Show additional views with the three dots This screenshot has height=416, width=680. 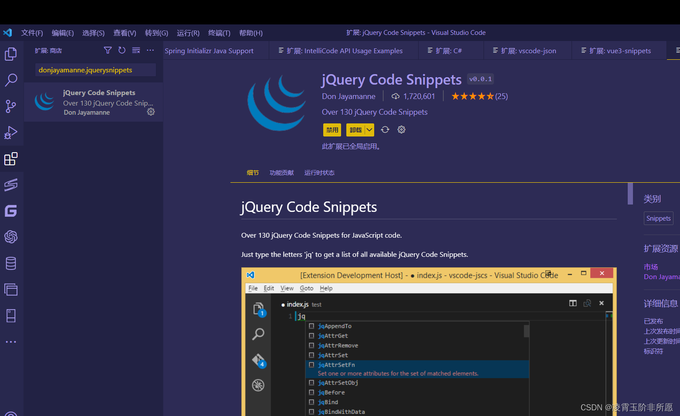(x=11, y=342)
